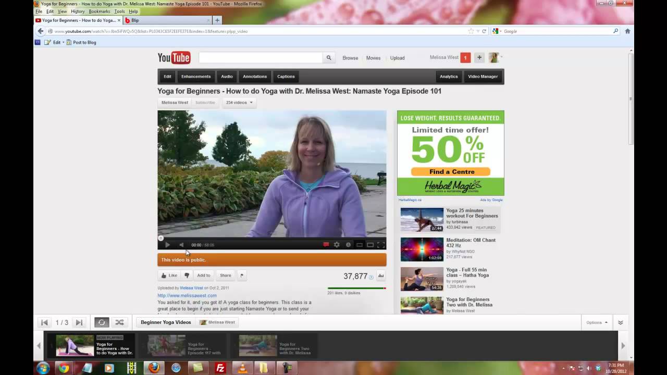Image resolution: width=667 pixels, height=375 pixels.
Task: Open the video Edit tab
Action: click(x=167, y=77)
